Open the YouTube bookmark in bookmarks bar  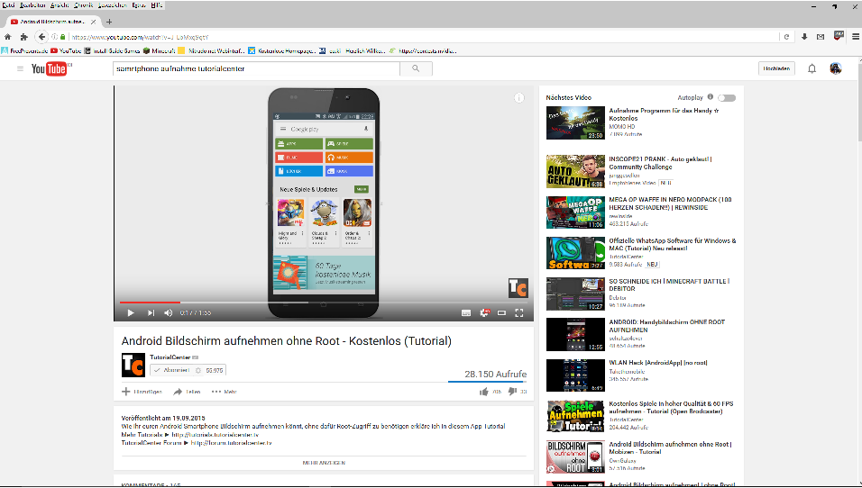tap(66, 50)
